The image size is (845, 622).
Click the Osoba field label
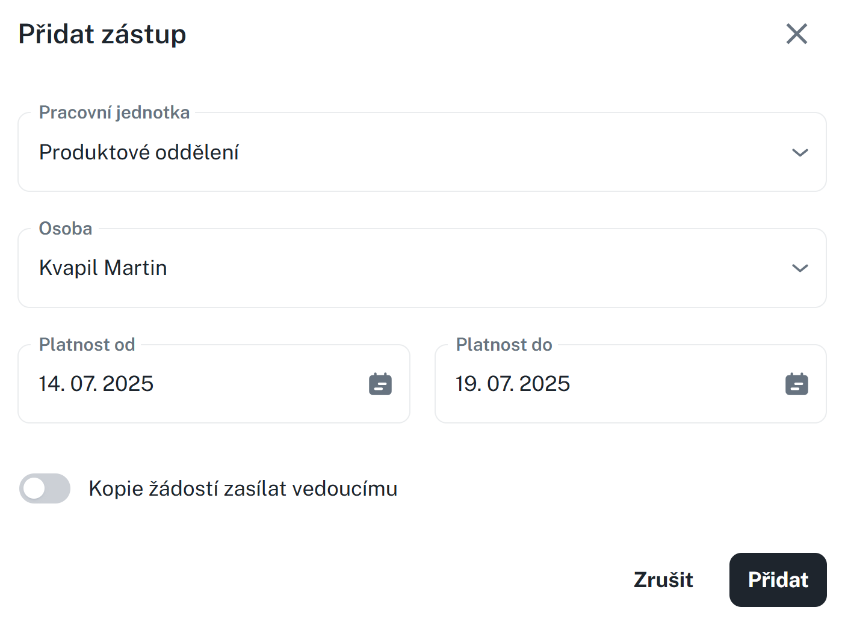(x=66, y=229)
